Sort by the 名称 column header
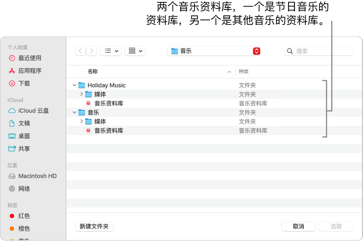364x241 pixels. 93,71
